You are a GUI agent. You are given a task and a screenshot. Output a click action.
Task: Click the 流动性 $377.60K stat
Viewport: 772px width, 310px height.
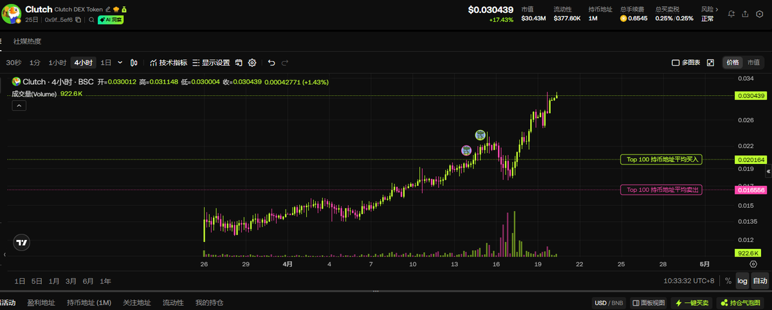567,14
